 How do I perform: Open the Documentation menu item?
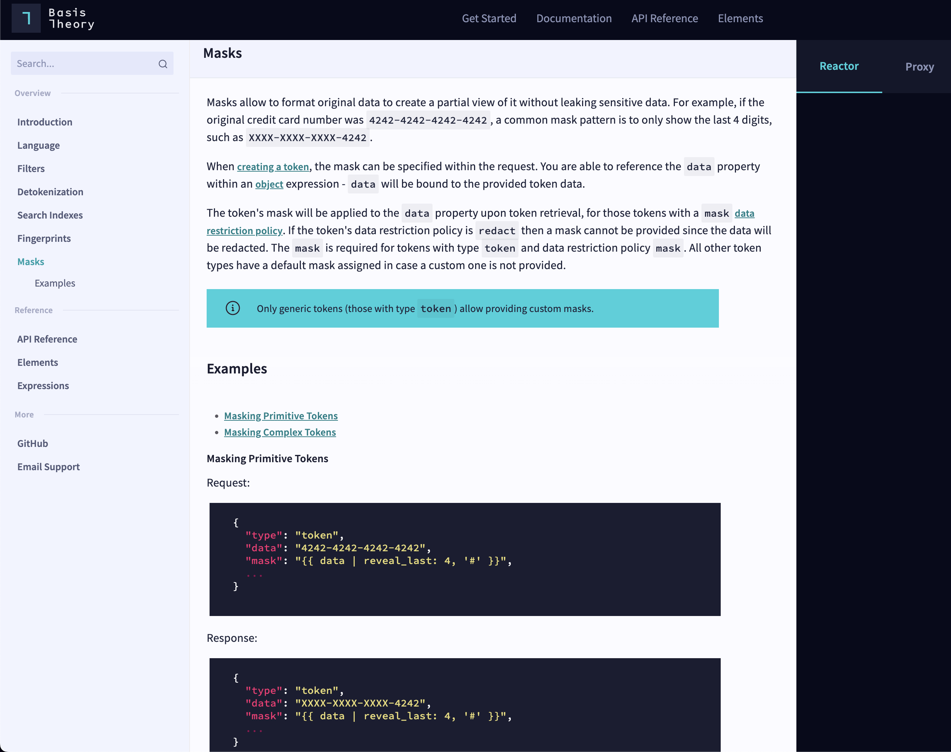point(574,18)
